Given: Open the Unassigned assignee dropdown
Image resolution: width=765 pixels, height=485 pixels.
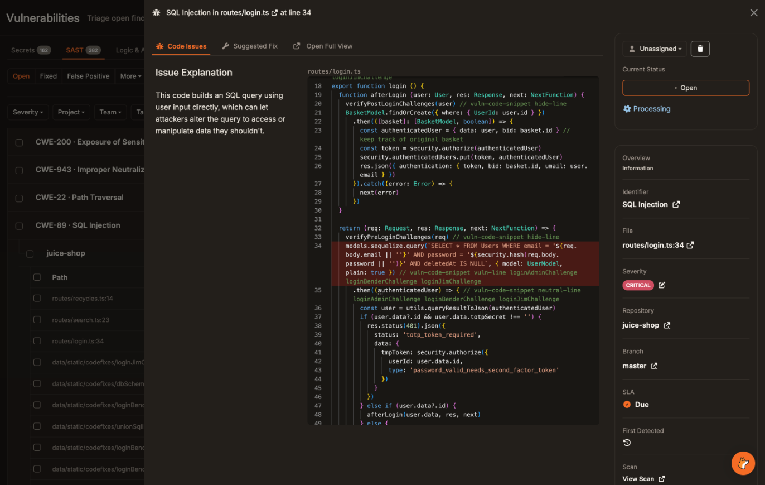Looking at the screenshot, I should 655,49.
